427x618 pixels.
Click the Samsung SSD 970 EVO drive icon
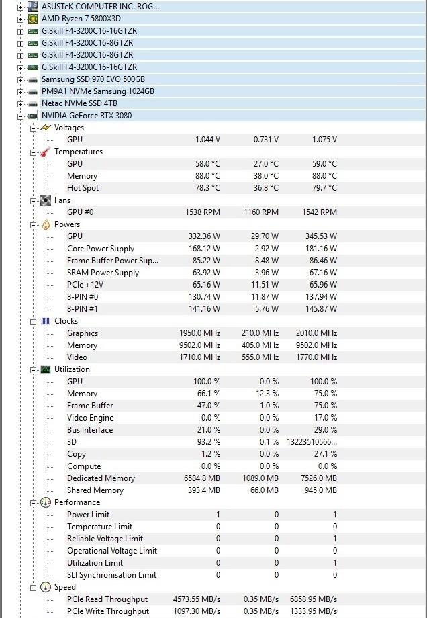point(33,79)
